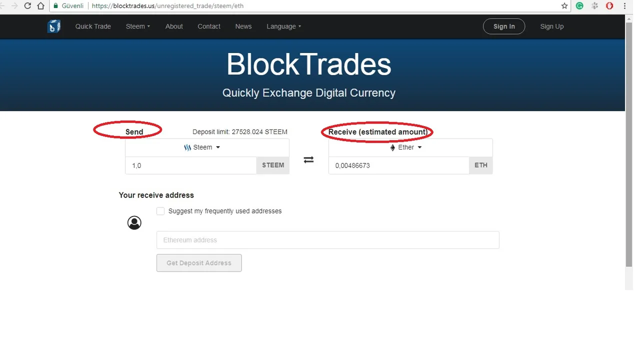This screenshot has width=640, height=360.
Task: Click the receive amount field 0,00486673
Action: pyautogui.click(x=399, y=165)
